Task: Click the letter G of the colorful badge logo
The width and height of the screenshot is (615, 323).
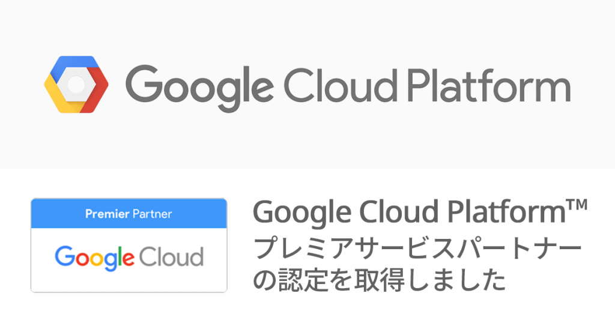Action: click(65, 256)
